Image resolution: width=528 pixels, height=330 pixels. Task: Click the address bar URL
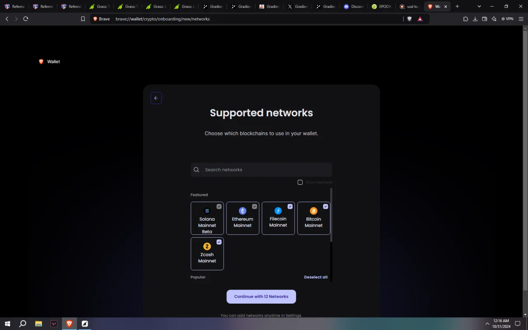click(x=163, y=19)
